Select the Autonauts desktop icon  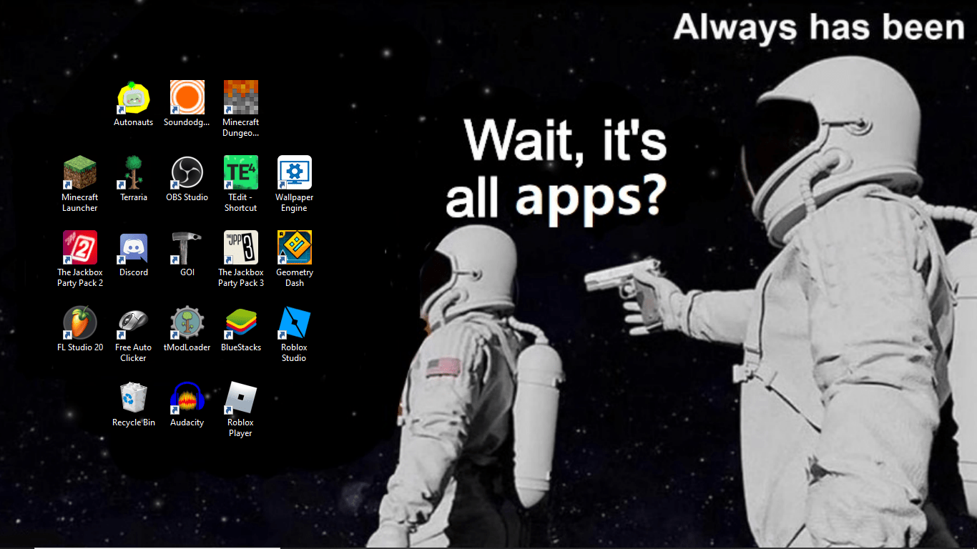134,98
